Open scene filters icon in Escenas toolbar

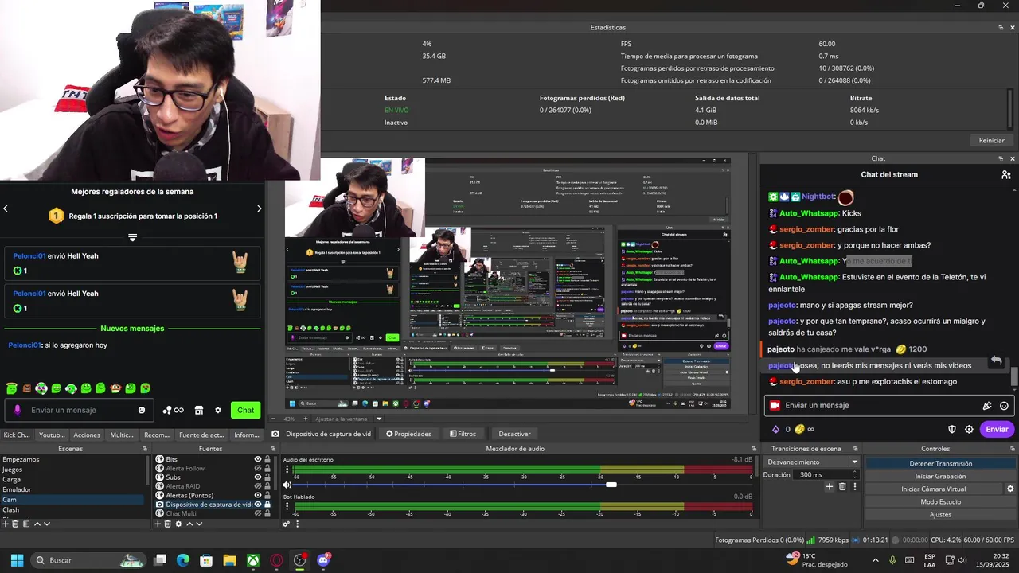pos(25,524)
